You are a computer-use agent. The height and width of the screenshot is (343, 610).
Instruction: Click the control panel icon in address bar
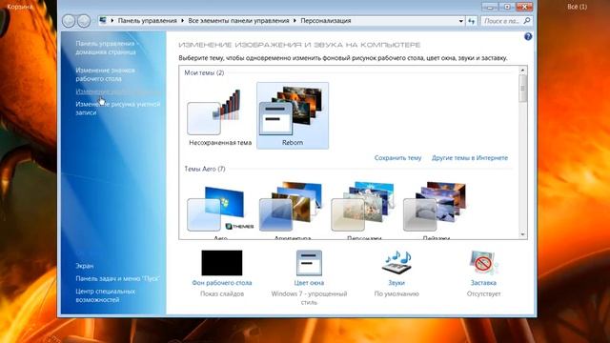pyautogui.click(x=103, y=20)
